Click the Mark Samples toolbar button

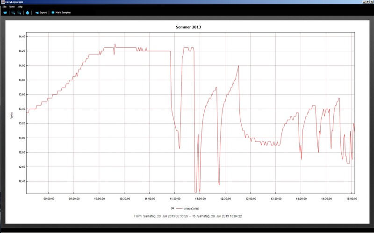(x=61, y=13)
